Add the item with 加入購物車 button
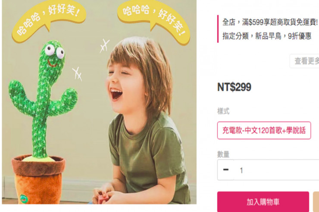 (x=263, y=202)
